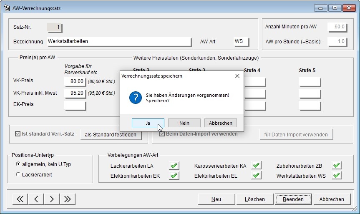360x214 pixels.
Task: Jump to last record with double-right arrow
Action: (68, 199)
